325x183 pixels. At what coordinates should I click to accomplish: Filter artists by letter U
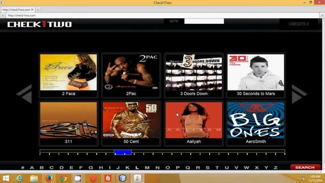(227, 167)
